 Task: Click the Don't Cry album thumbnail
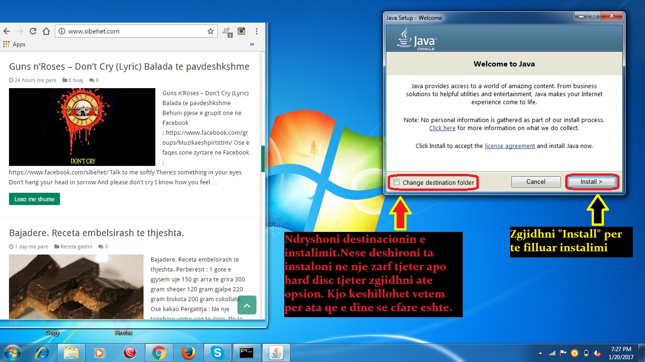pyautogui.click(x=82, y=127)
